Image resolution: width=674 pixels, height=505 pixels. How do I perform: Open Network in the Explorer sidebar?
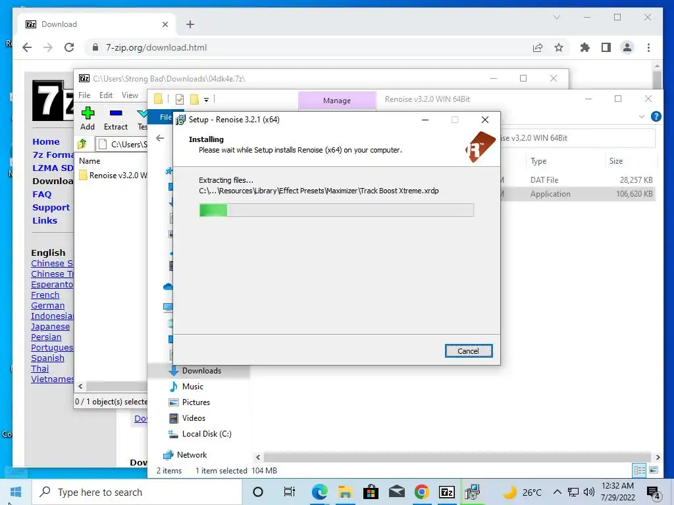pyautogui.click(x=192, y=455)
